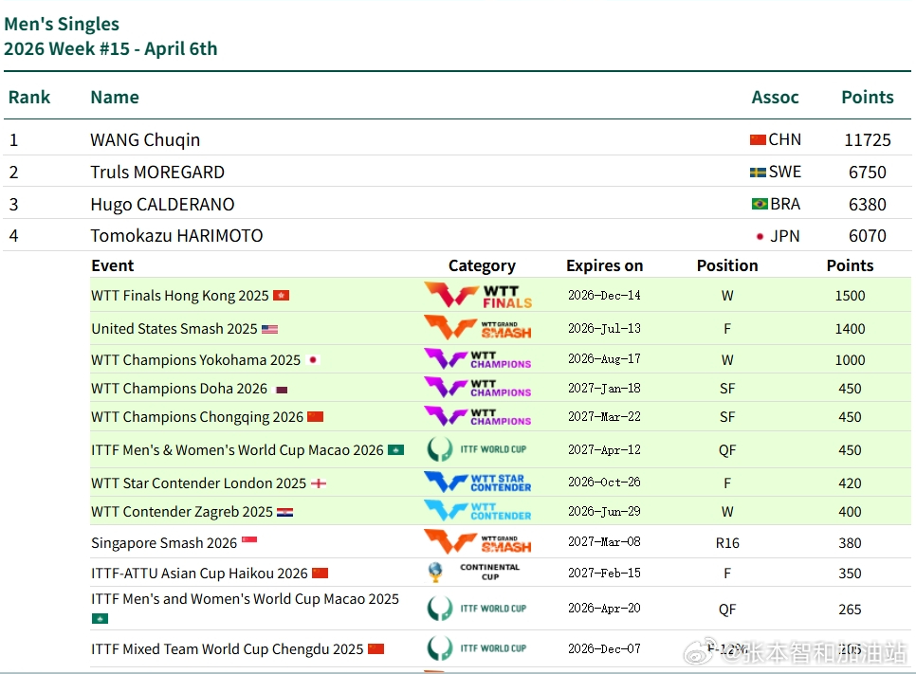Screen dimensions: 916x674
Task: Click the China flag beside CHN
Action: point(758,140)
